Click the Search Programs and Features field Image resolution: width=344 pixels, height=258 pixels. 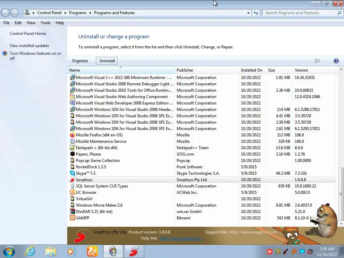[x=299, y=13]
